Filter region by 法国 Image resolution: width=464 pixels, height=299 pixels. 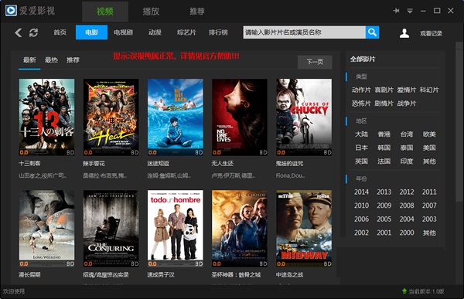(x=384, y=161)
